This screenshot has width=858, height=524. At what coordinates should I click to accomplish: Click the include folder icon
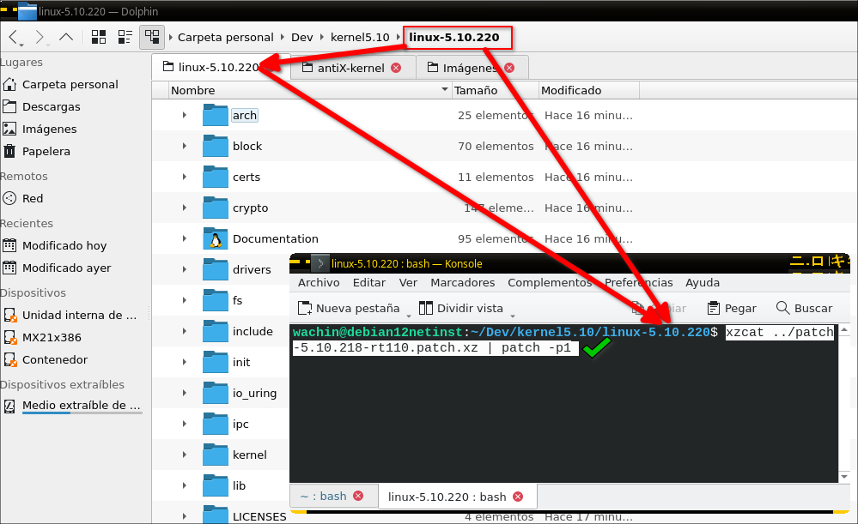click(215, 331)
